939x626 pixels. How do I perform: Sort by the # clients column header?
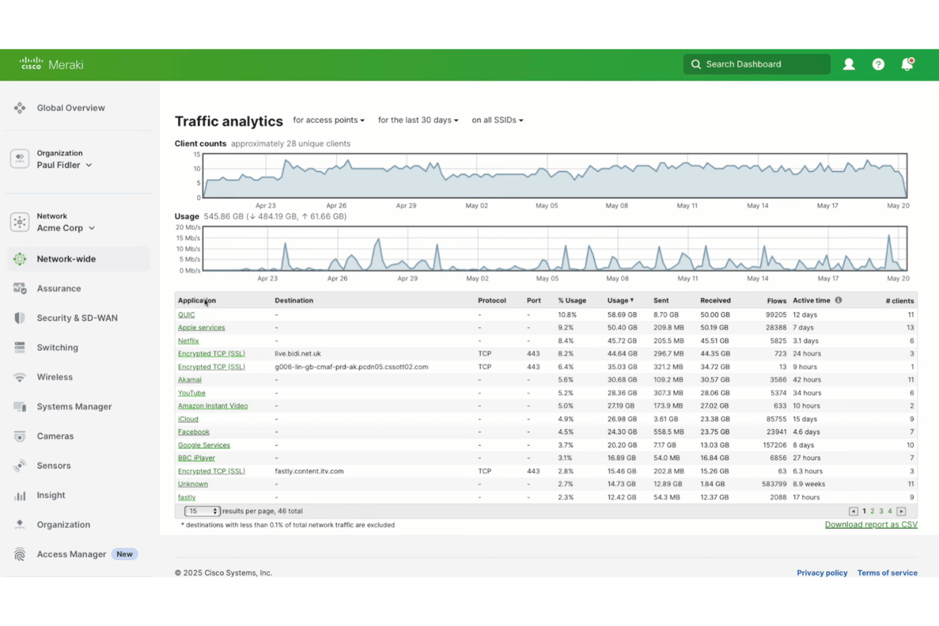click(900, 301)
